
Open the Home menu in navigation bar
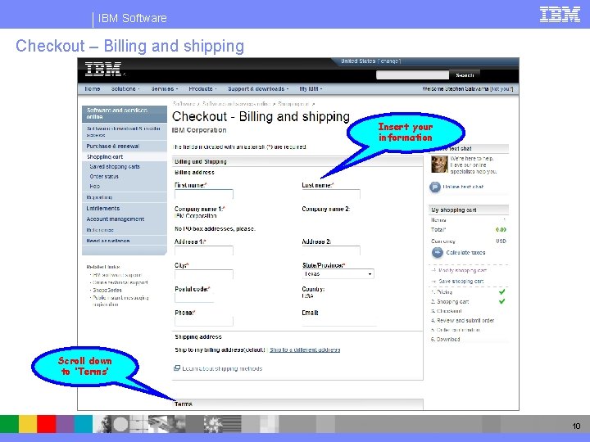pyautogui.click(x=92, y=88)
